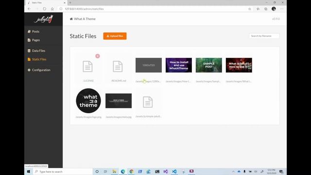Viewport: 311px width, 175px height.
Task: Go back in the browser
Action: tap(29, 9)
